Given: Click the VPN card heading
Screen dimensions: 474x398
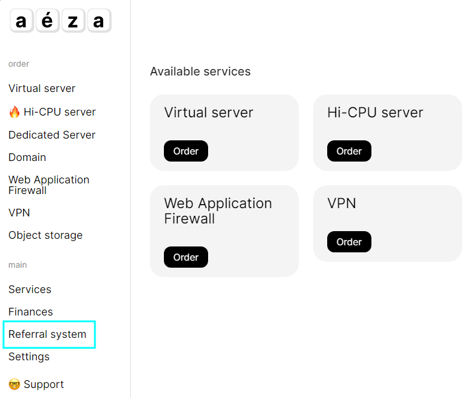Looking at the screenshot, I should pyautogui.click(x=341, y=203).
